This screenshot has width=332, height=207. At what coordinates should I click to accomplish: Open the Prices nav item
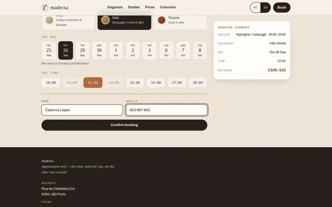(150, 7)
